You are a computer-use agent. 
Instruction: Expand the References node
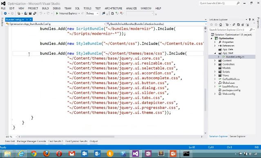(x=215, y=46)
